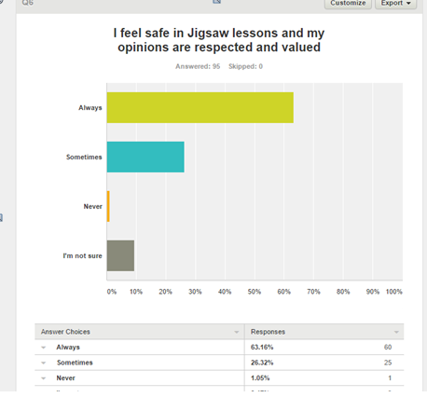Click the small icon above chart title
This screenshot has width=427, height=411.
click(217, 2)
